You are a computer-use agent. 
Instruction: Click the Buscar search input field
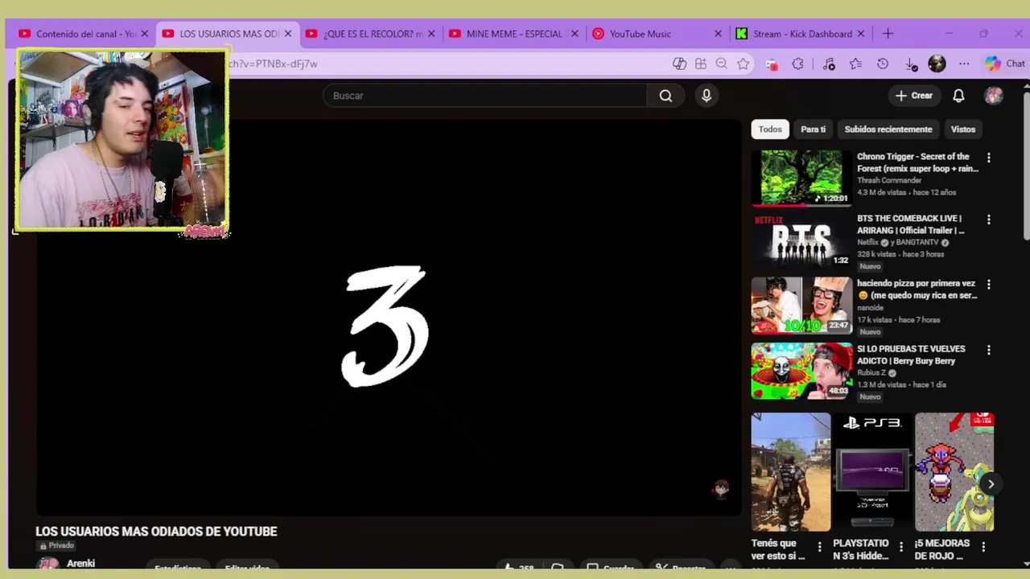[x=484, y=96]
